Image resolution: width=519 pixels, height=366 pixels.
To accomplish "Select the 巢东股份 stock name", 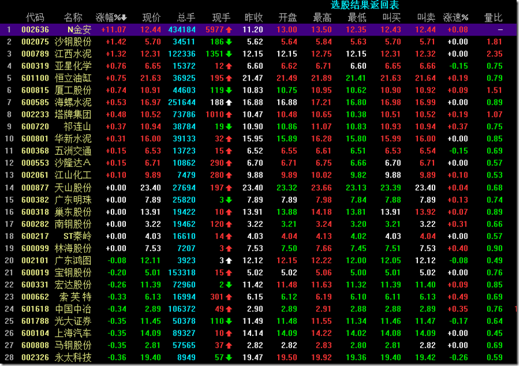I will [73, 212].
